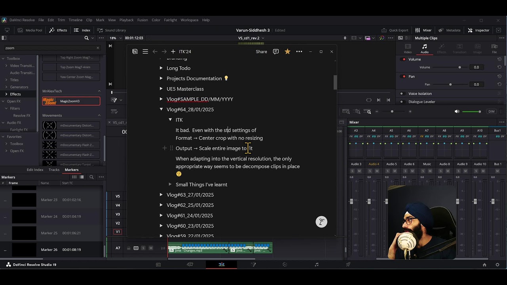Select the MagicZoomV3 effect
The height and width of the screenshot is (285, 507).
pyautogui.click(x=71, y=101)
